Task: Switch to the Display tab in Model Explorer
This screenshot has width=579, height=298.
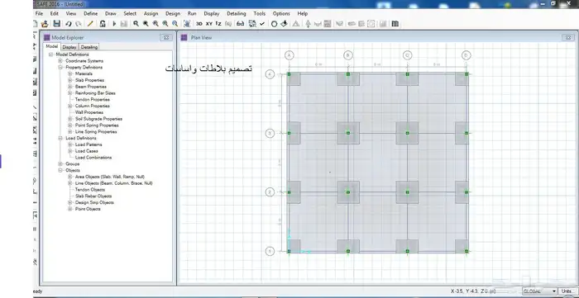Action: 69,47
